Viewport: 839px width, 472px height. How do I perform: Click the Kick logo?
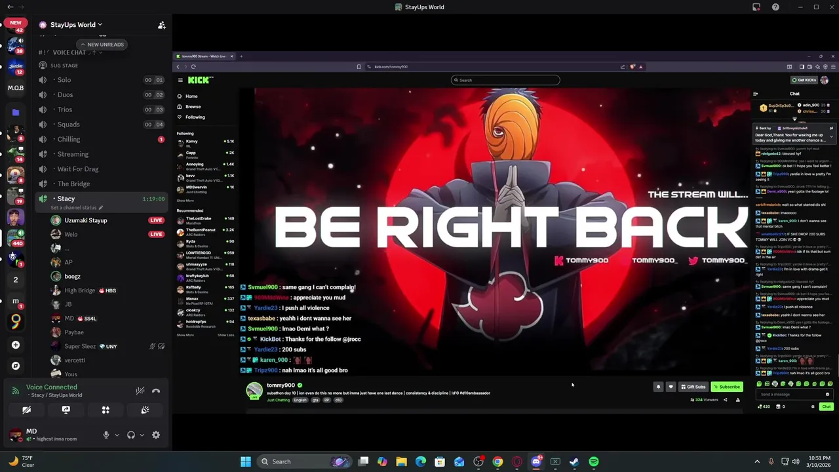click(x=200, y=80)
